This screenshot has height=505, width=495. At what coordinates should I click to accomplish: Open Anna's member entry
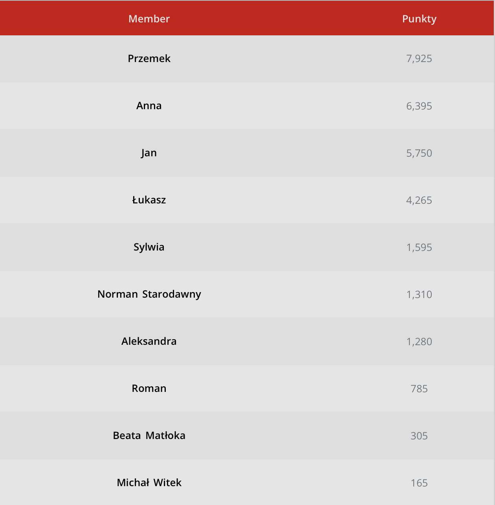point(149,106)
